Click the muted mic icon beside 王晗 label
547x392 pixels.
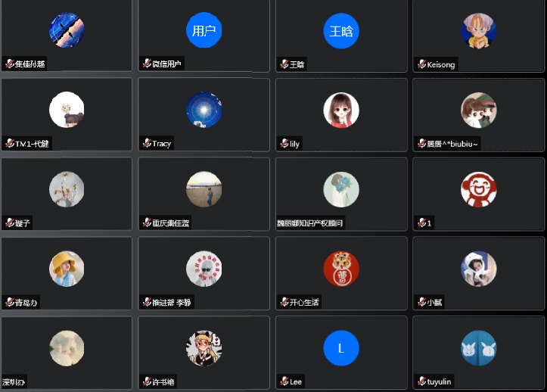click(x=284, y=64)
